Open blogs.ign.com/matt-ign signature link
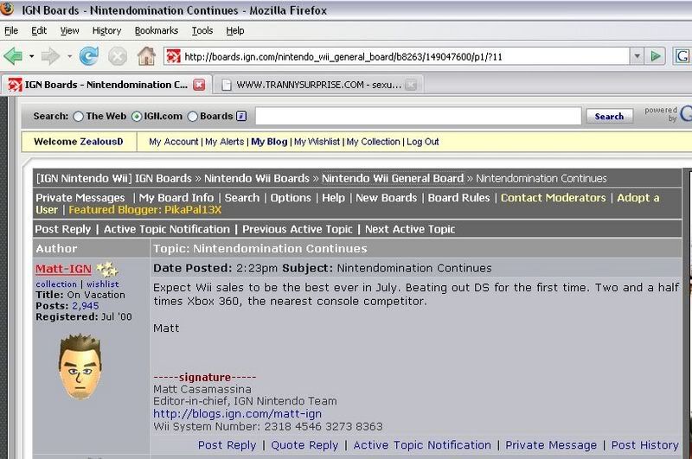 (x=237, y=414)
